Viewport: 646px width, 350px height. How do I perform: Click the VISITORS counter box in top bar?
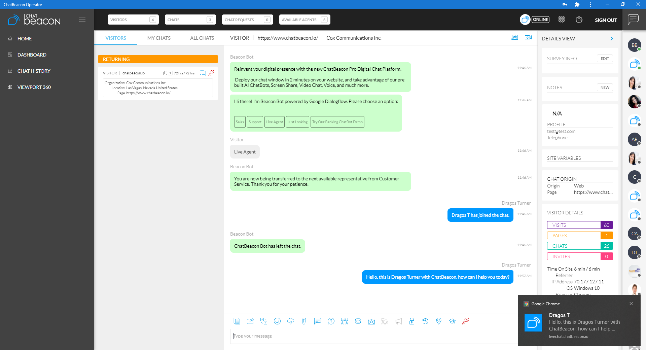pos(133,20)
